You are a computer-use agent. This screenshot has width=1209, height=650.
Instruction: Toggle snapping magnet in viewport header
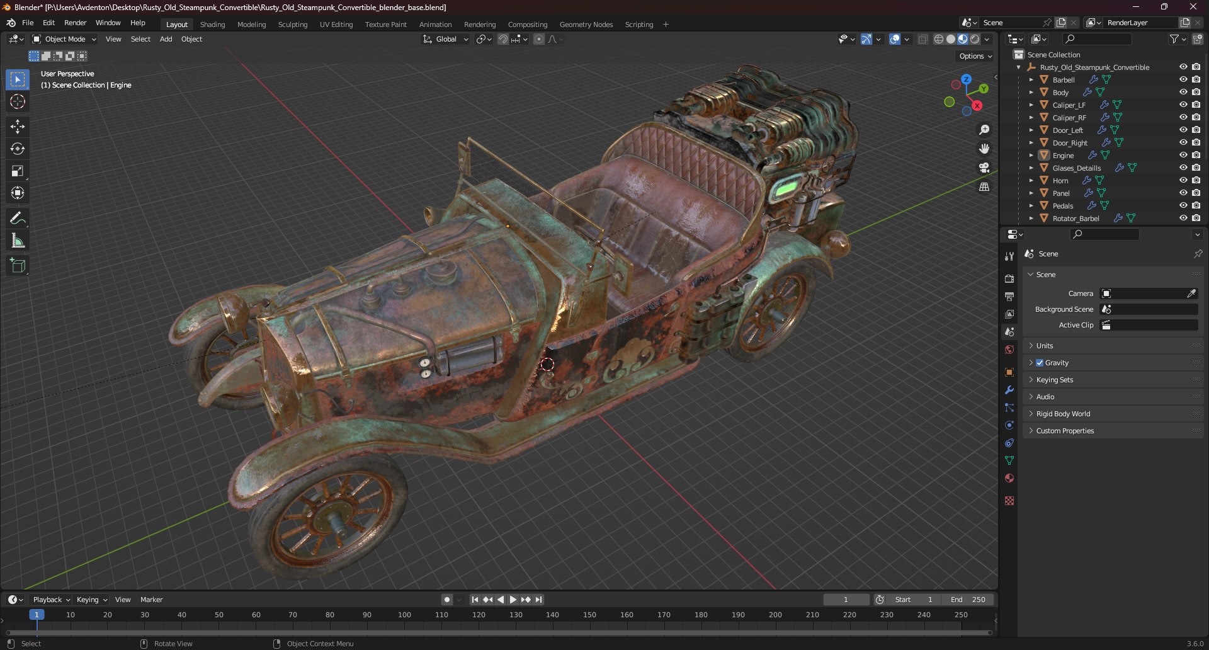pos(503,39)
